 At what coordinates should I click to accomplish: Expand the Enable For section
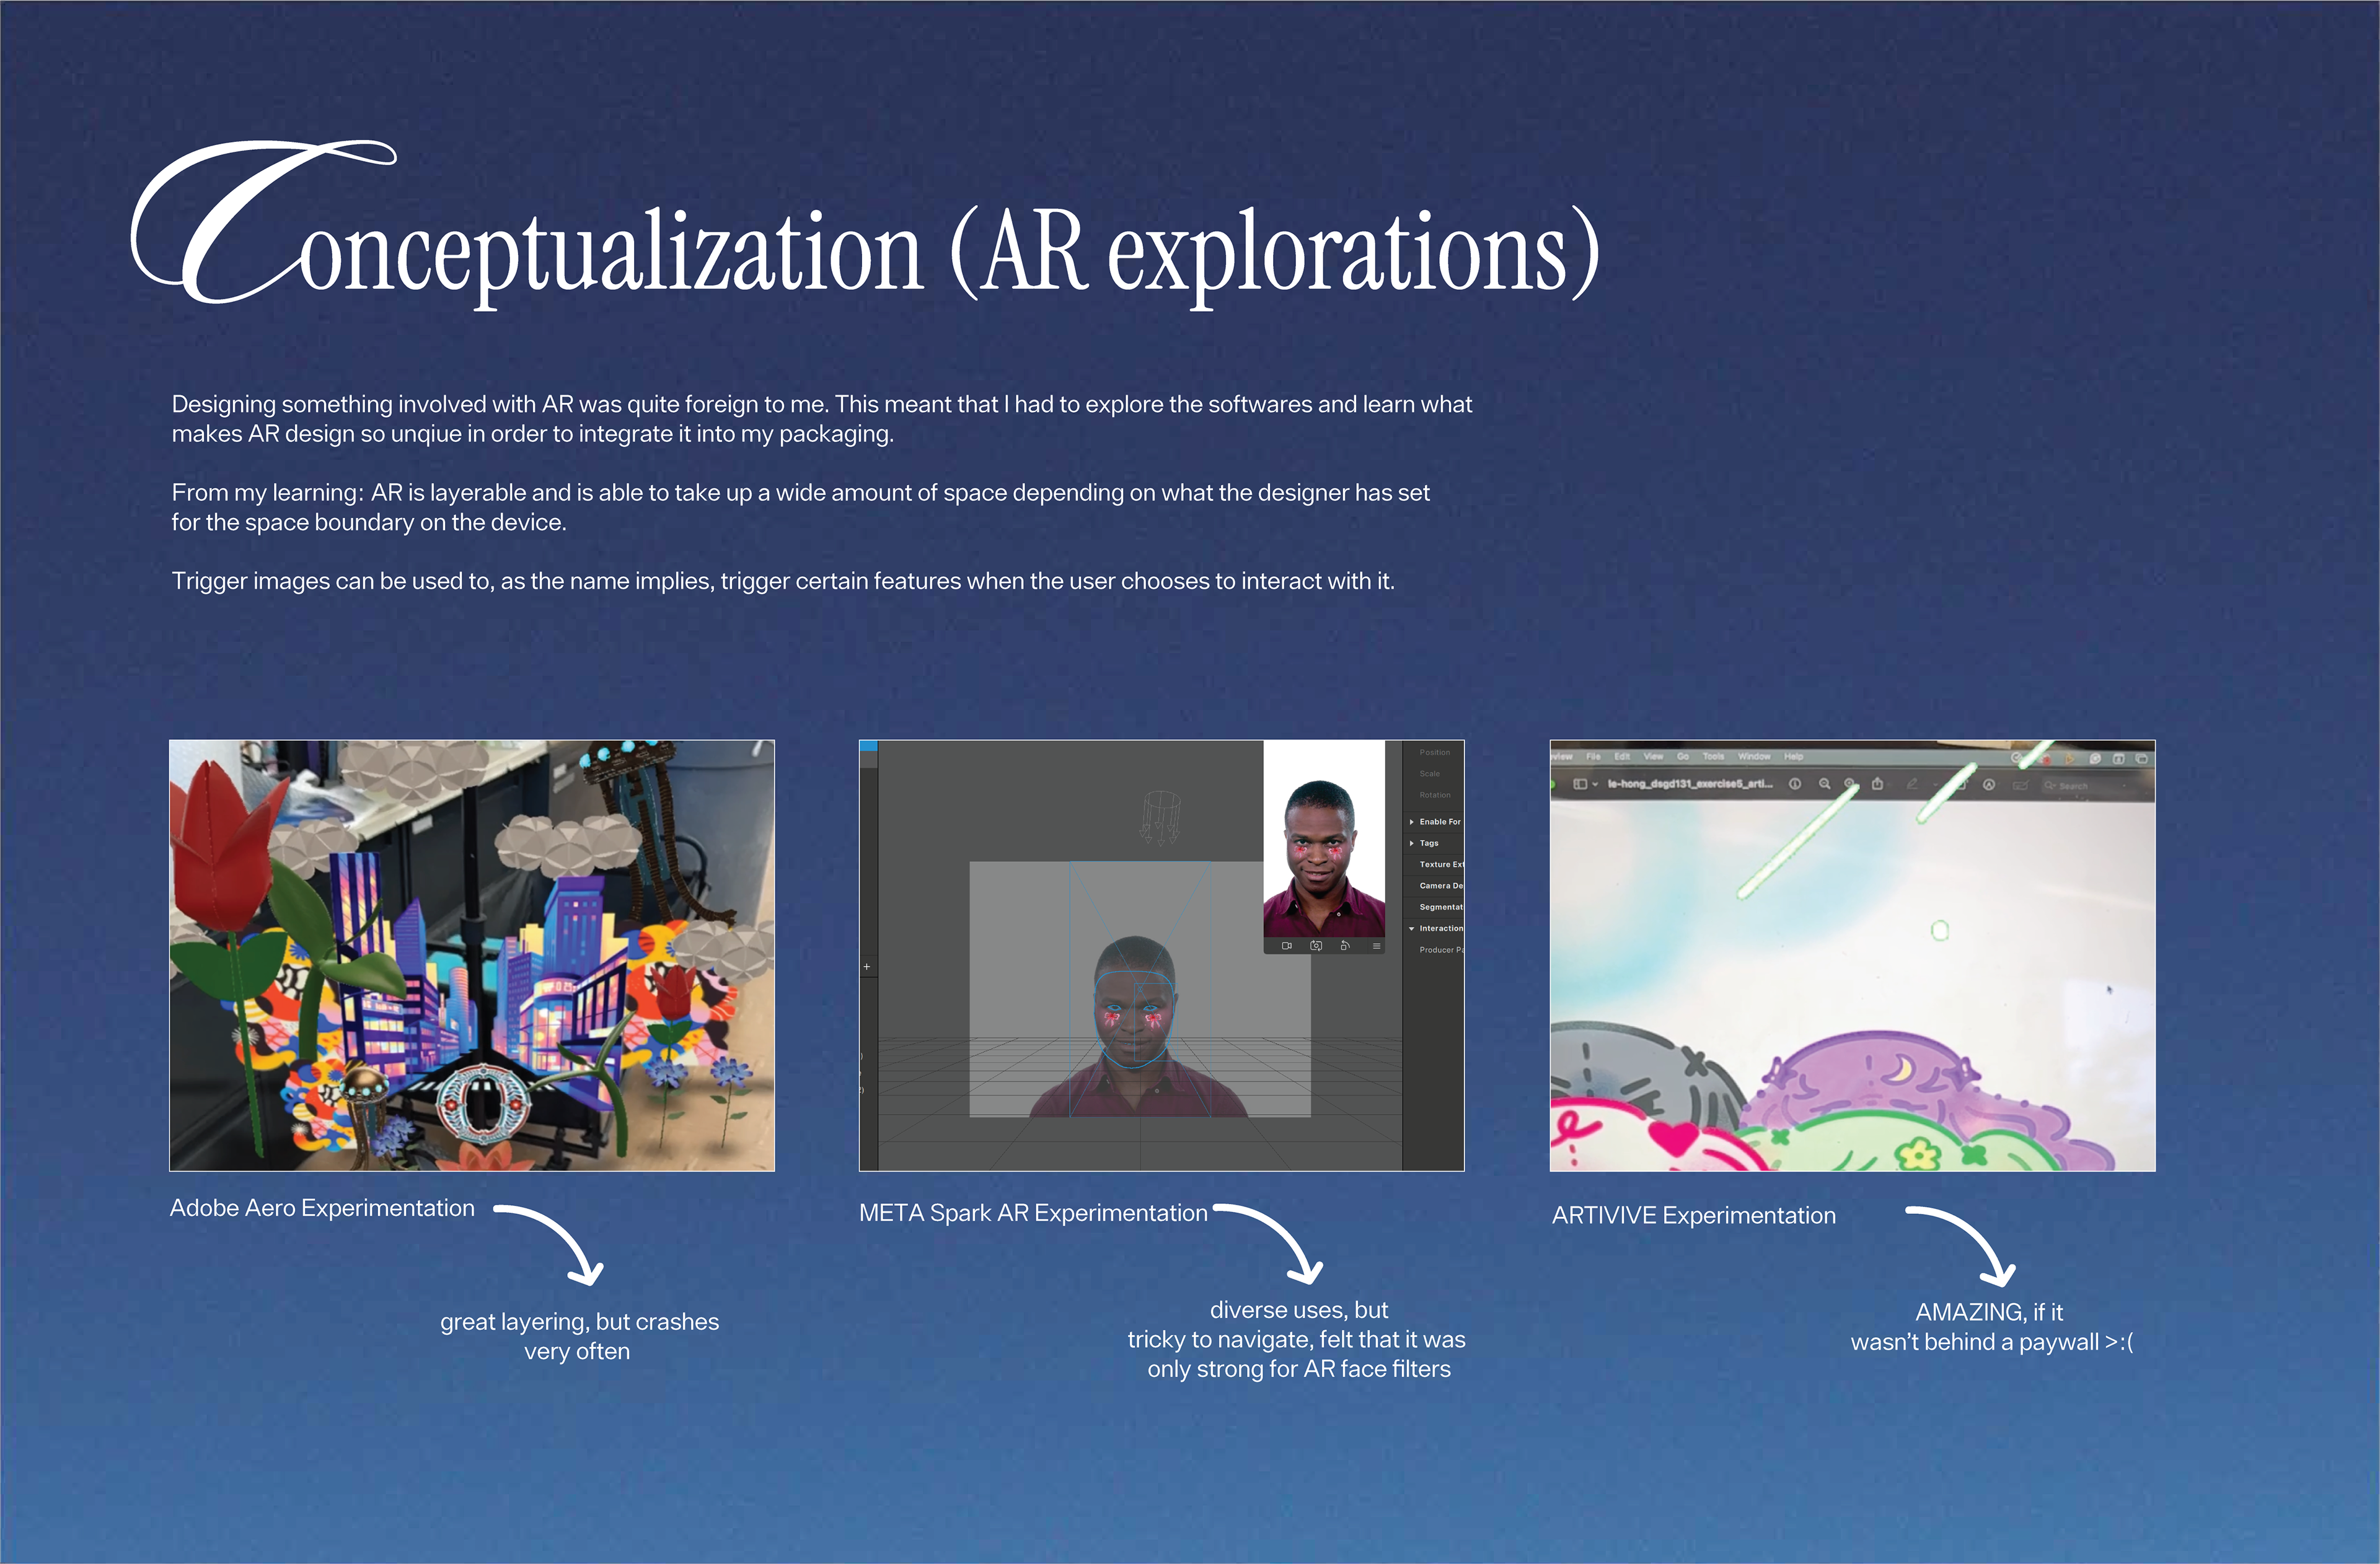point(1412,821)
